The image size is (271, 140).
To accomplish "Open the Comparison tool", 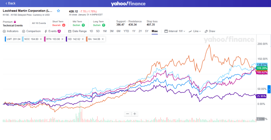I will pyautogui.click(x=32, y=31).
